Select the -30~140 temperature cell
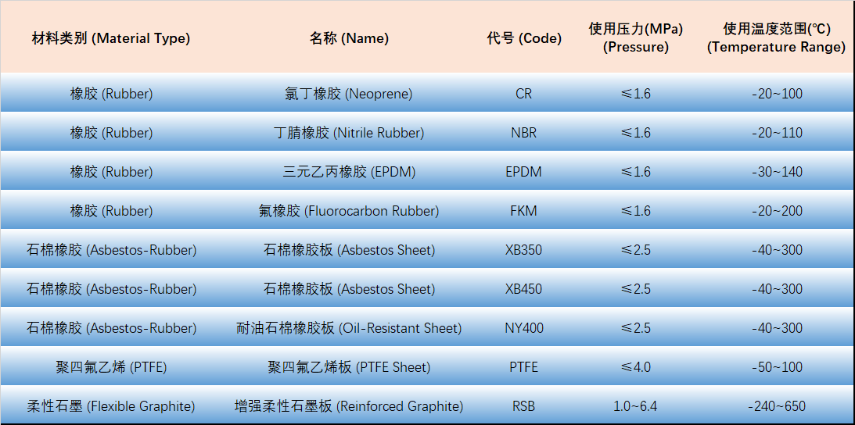This screenshot has width=855, height=425. point(776,172)
